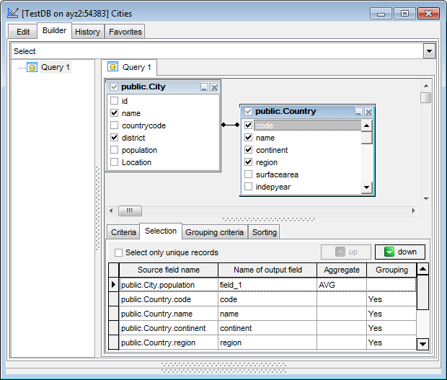Click the diagram horizontal scroll-right arrow

tap(414, 211)
